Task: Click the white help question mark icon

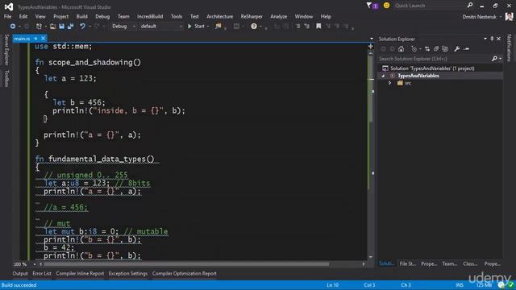Action: coord(254,27)
